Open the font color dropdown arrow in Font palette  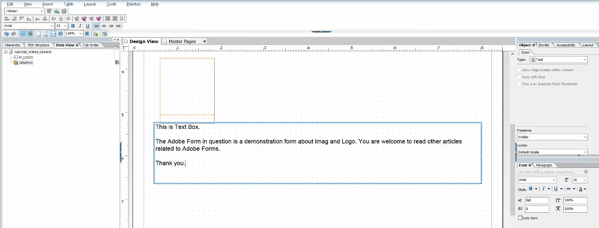click(585, 189)
